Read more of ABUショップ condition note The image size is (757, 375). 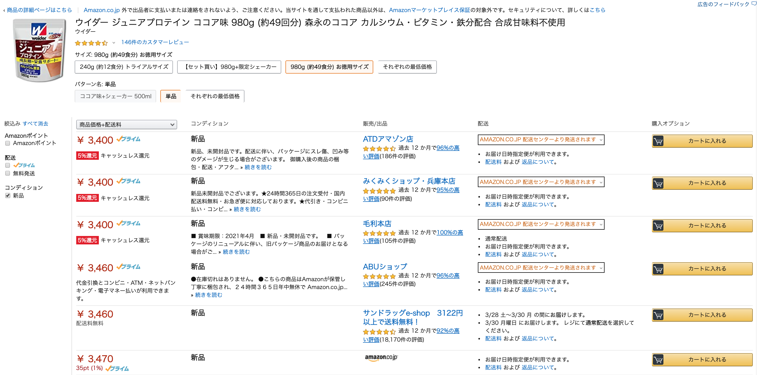[209, 295]
